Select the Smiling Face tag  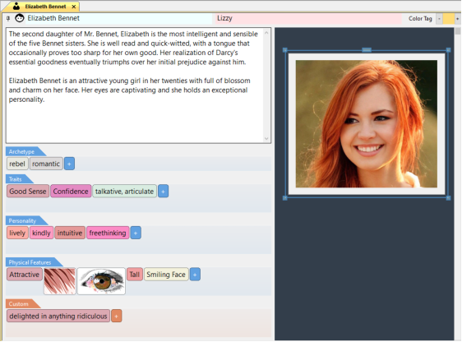(166, 275)
